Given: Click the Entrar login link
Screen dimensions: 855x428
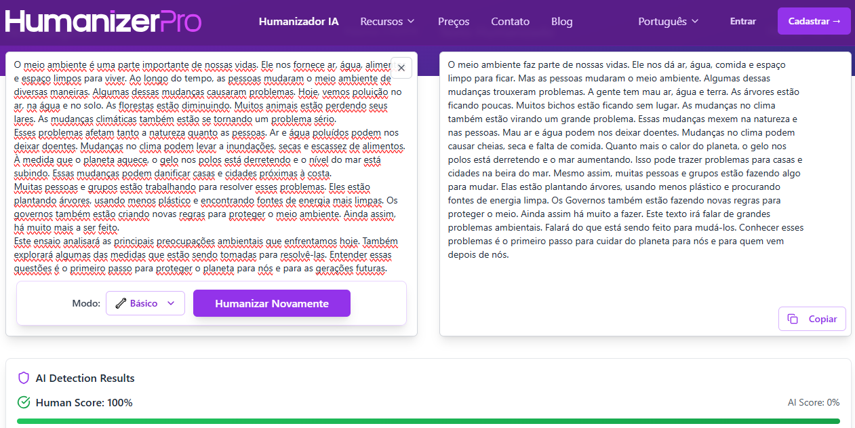Looking at the screenshot, I should click(742, 22).
